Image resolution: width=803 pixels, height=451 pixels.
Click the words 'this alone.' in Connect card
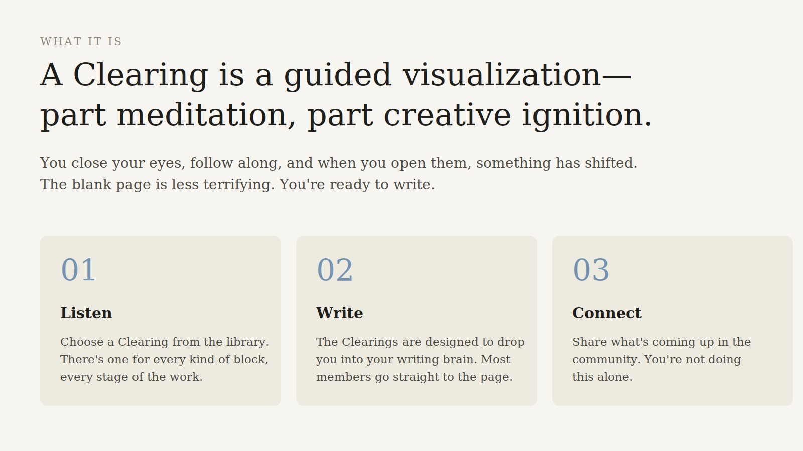(x=602, y=377)
